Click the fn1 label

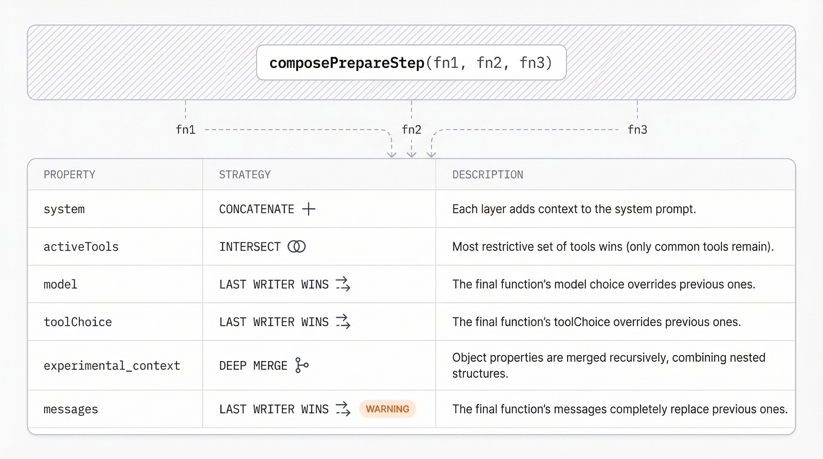coord(186,130)
